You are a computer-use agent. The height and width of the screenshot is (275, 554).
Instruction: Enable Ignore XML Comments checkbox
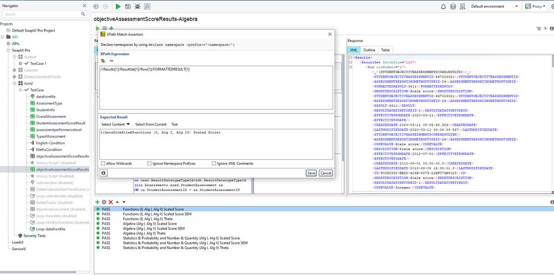tap(214, 164)
